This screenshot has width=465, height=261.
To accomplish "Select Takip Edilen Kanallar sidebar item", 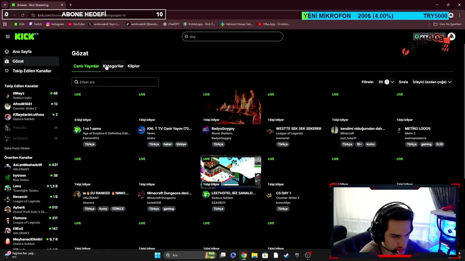I will (x=31, y=71).
